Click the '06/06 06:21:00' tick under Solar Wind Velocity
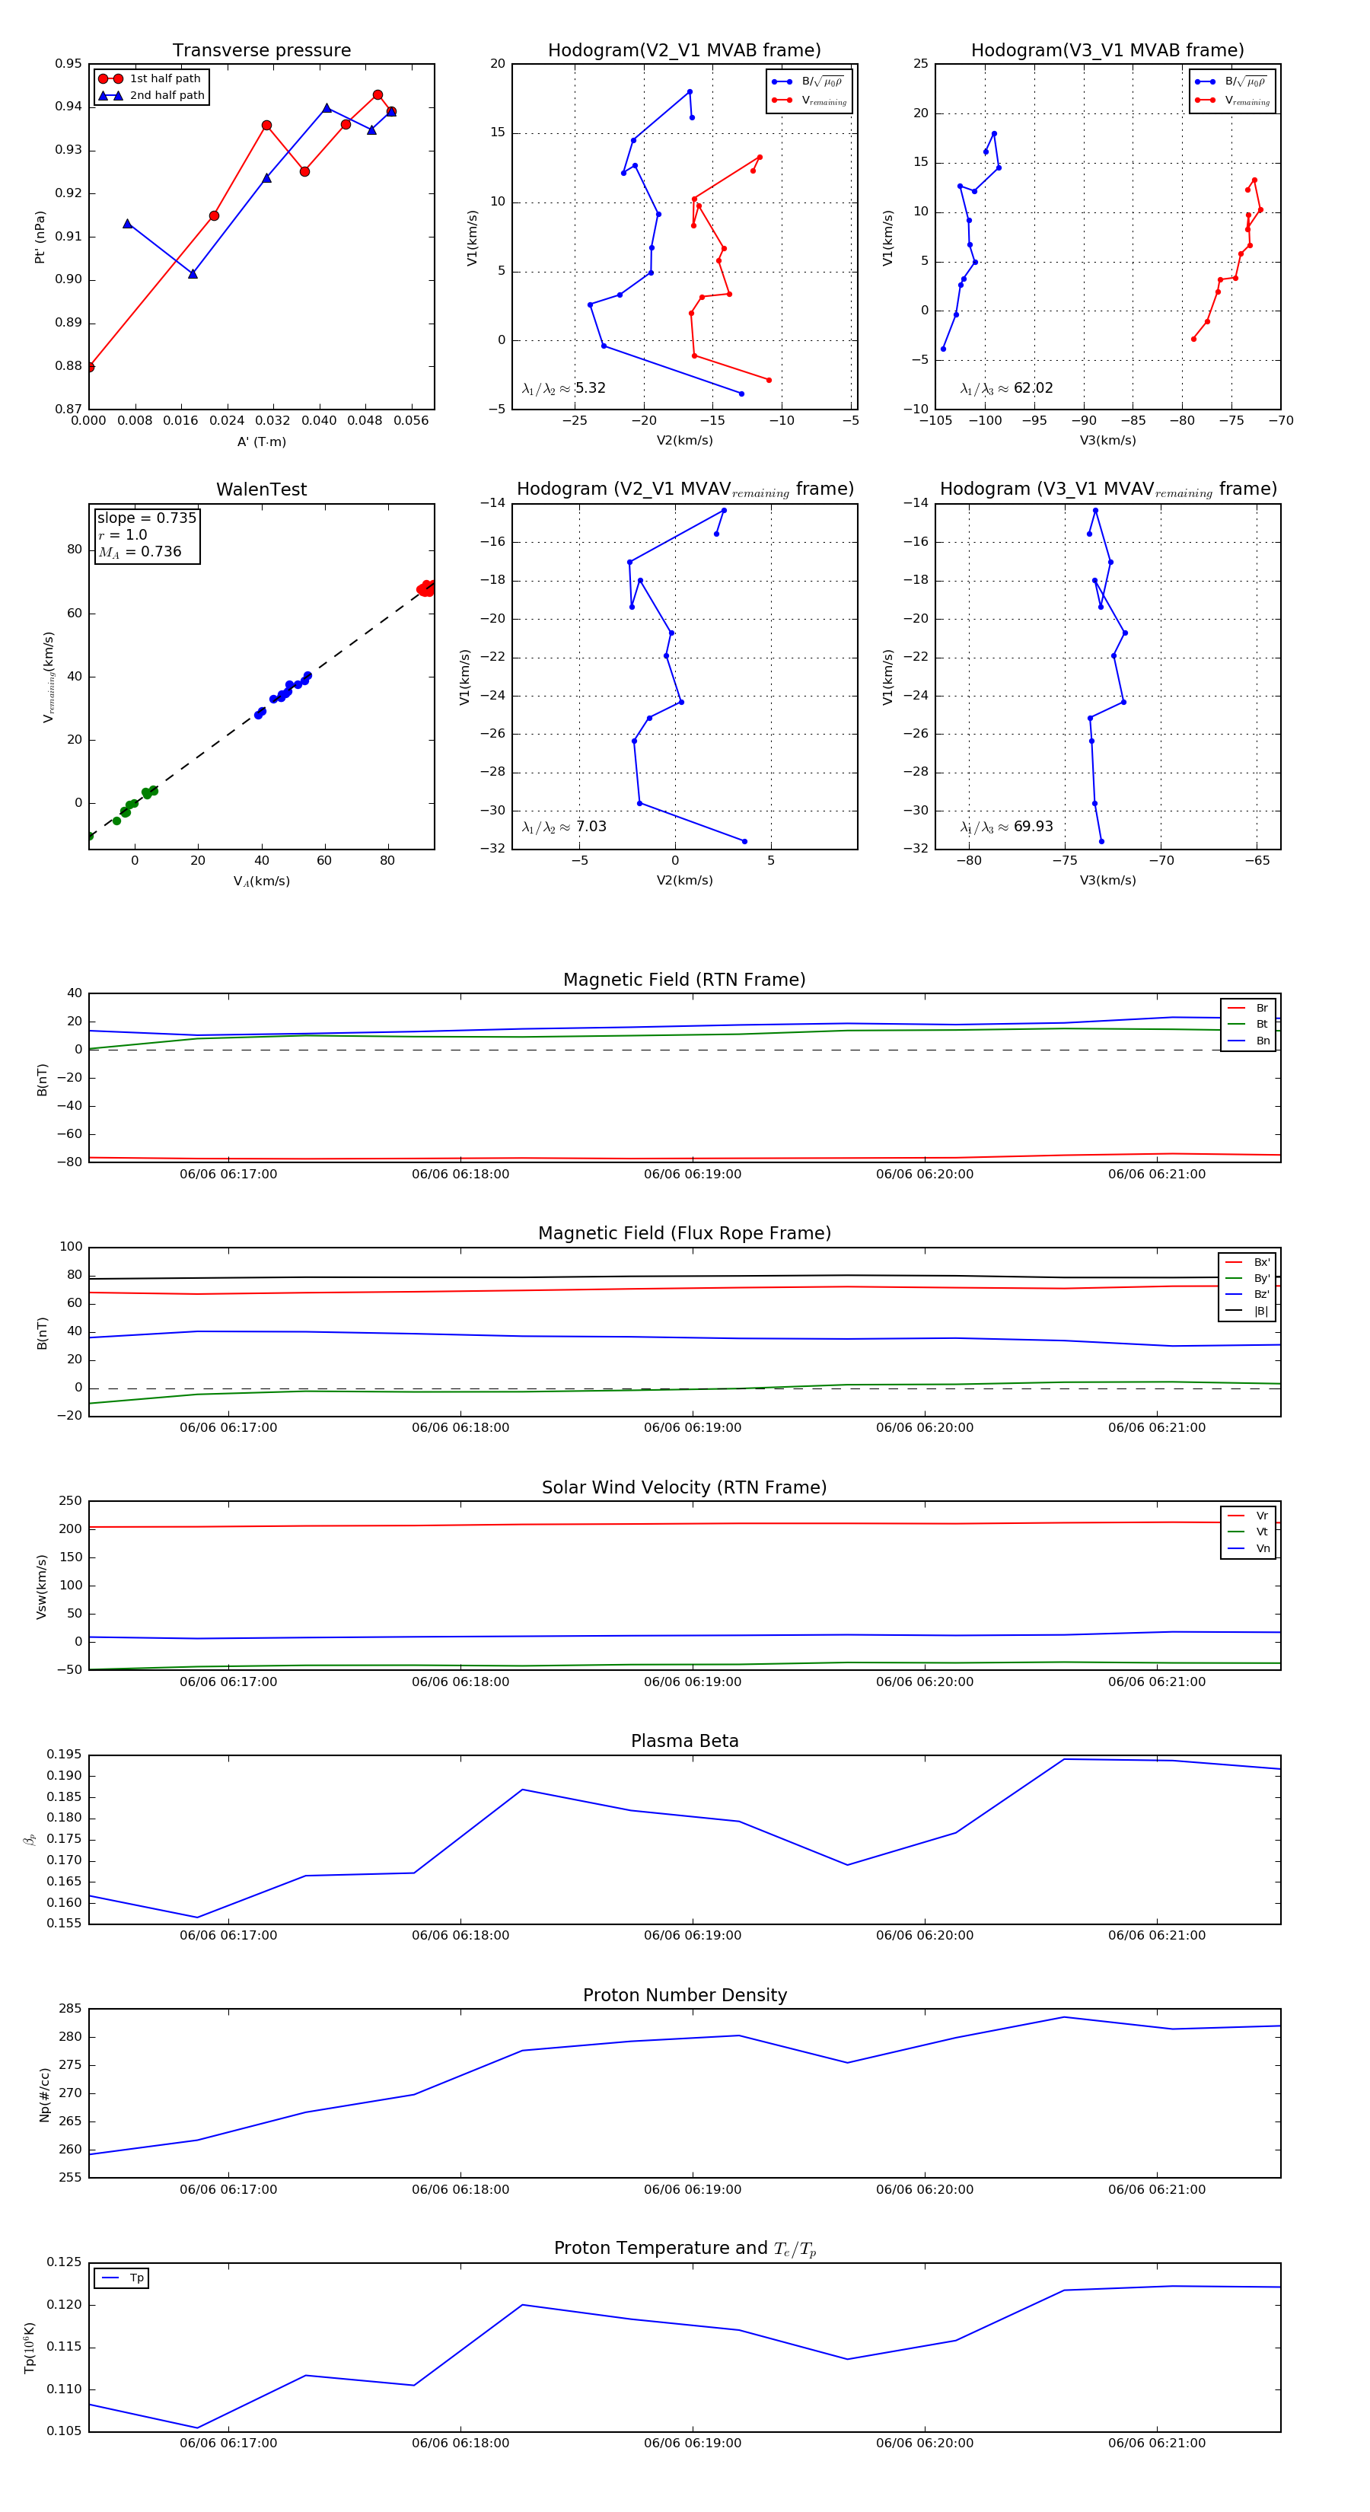This screenshot has height=2512, width=1370. pyautogui.click(x=1156, y=1682)
